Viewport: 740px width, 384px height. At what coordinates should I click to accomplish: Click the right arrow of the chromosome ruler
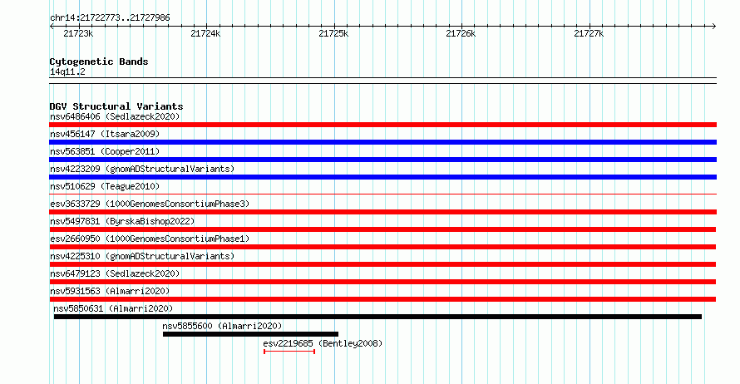[x=714, y=27]
